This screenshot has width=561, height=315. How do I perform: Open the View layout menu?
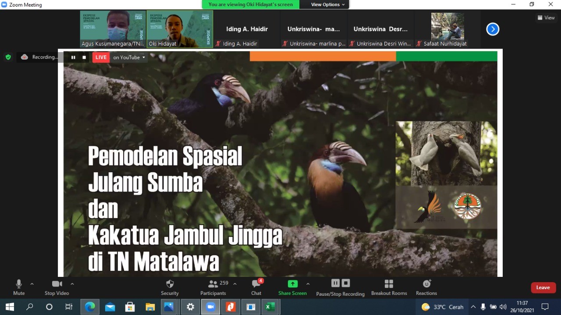546,18
